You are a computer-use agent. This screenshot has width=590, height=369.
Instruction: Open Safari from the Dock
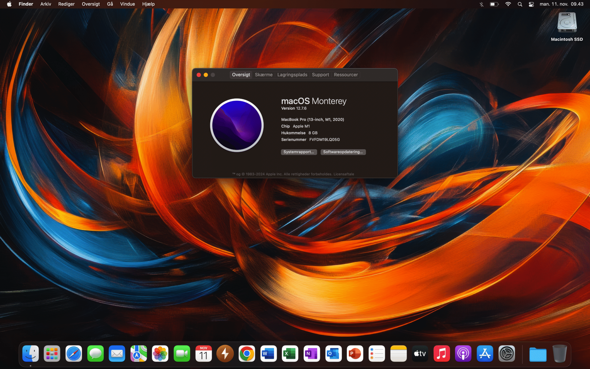[x=74, y=354]
